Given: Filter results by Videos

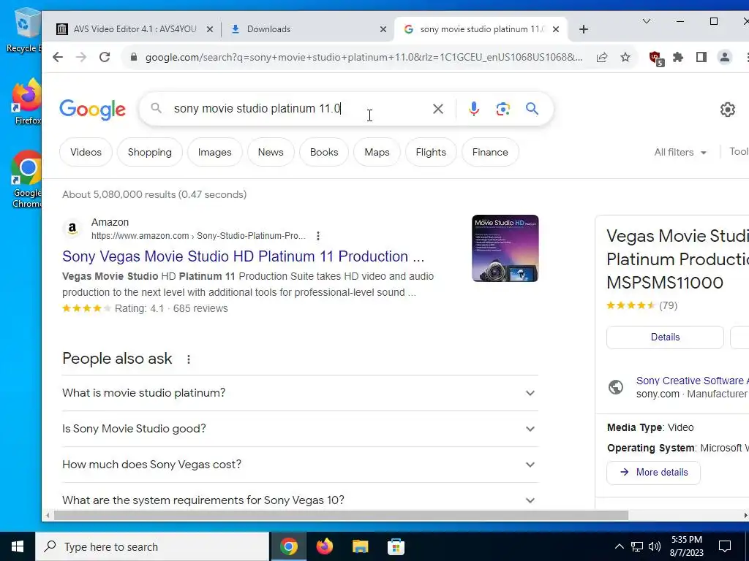Looking at the screenshot, I should (86, 152).
